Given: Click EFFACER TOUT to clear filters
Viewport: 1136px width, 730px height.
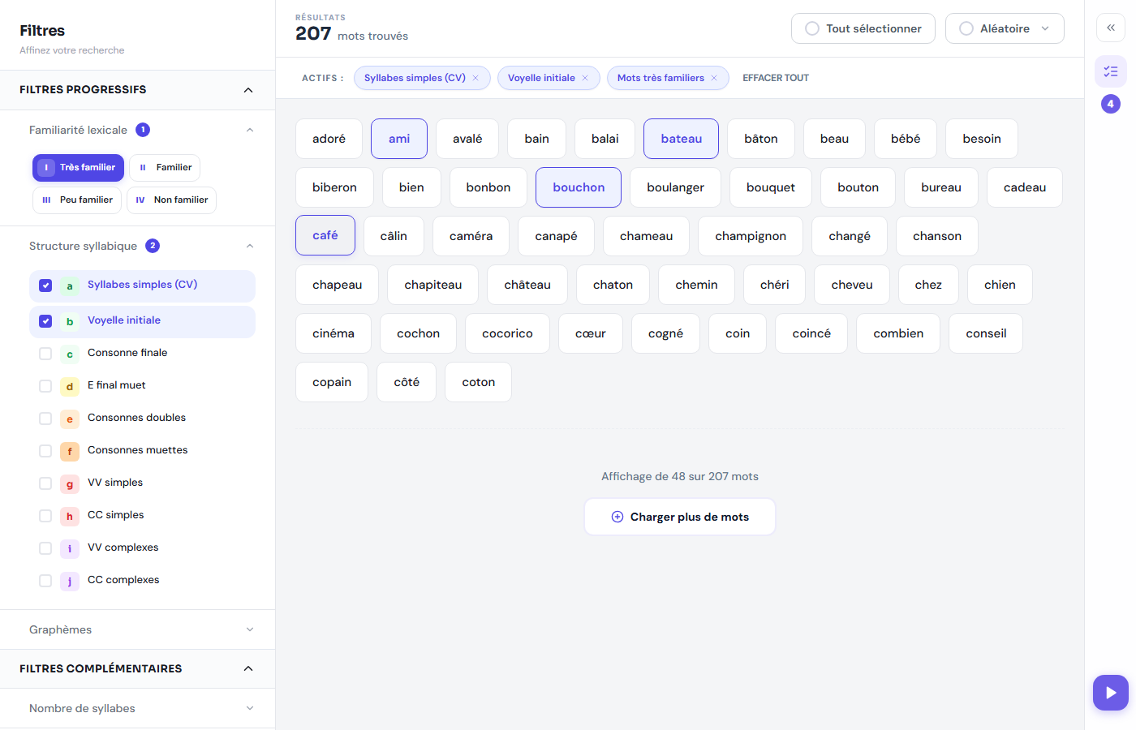Looking at the screenshot, I should point(776,78).
